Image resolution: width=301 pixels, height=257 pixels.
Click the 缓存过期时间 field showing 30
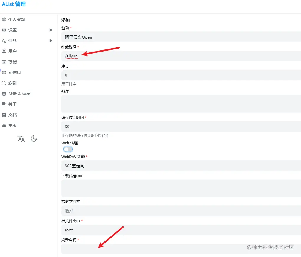[181, 126]
